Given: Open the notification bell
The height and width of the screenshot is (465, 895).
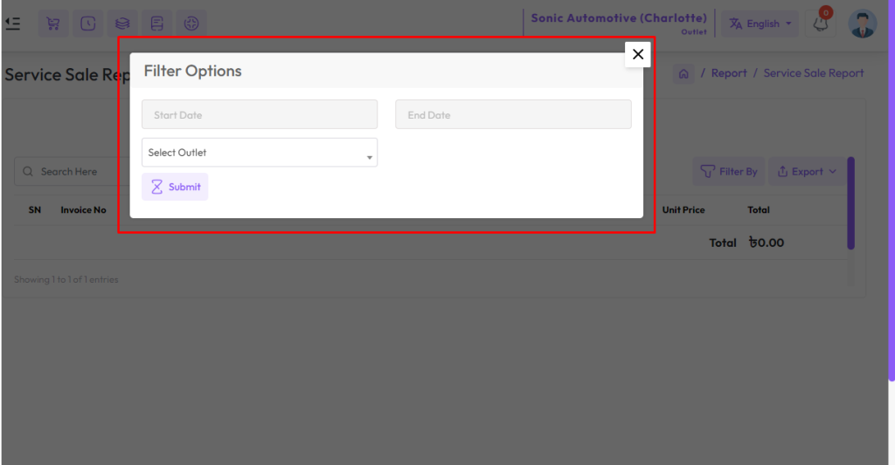Looking at the screenshot, I should (x=821, y=24).
